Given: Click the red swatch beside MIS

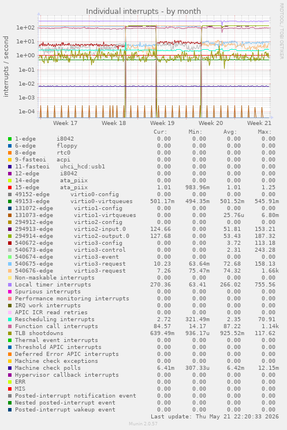Looking at the screenshot, I should [x=10, y=389].
